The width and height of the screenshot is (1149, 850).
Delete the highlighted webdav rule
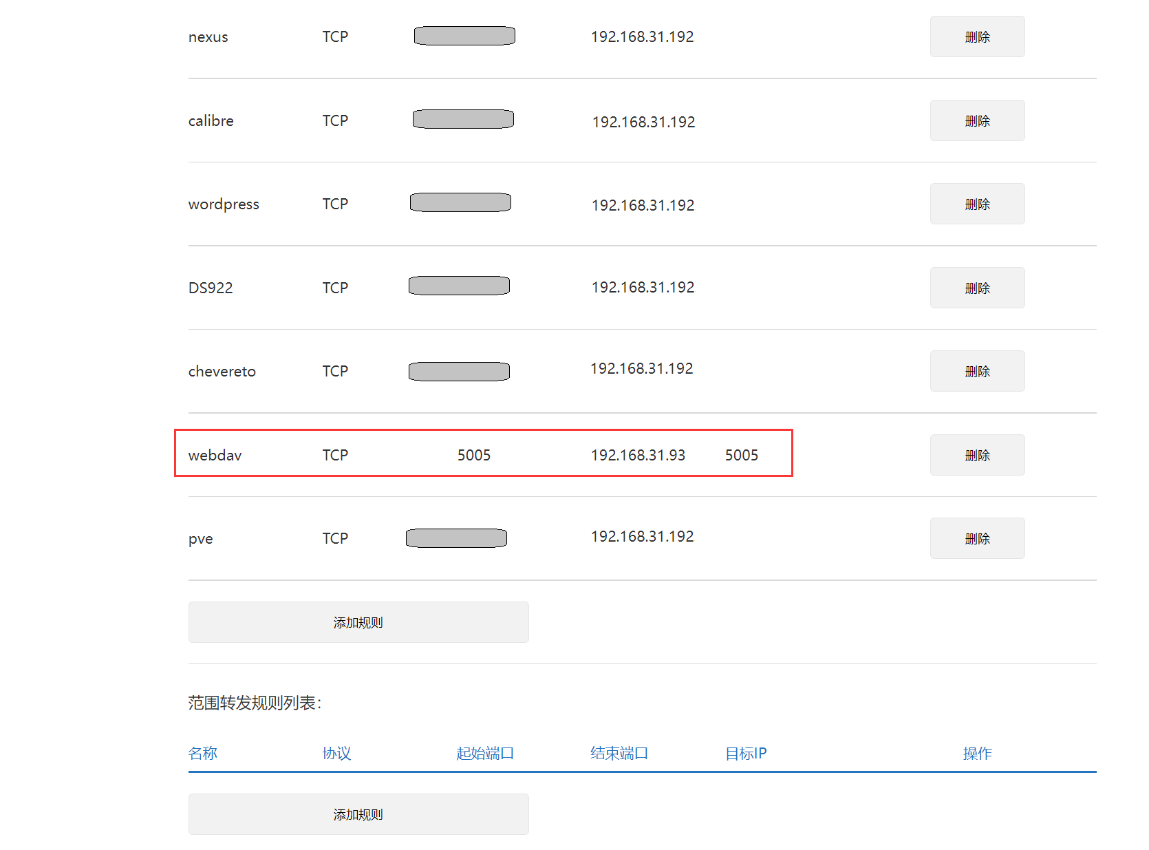[x=977, y=456]
